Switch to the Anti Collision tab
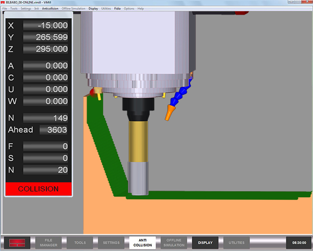Image resolution: width=313 pixels, height=251 pixels. (x=142, y=243)
